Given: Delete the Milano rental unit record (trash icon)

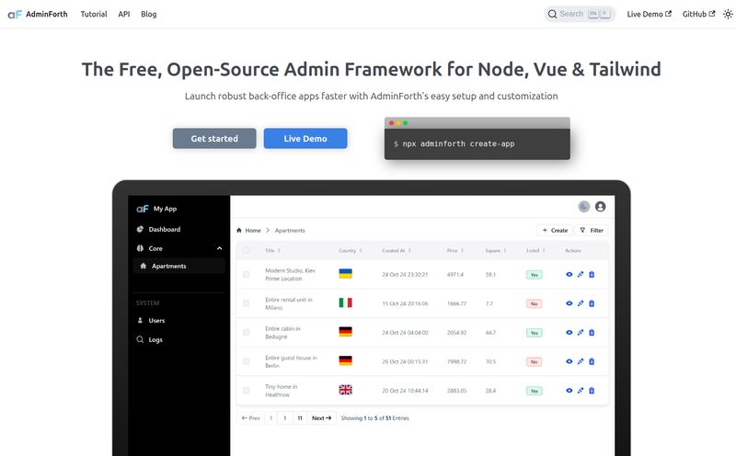Looking at the screenshot, I should (592, 303).
